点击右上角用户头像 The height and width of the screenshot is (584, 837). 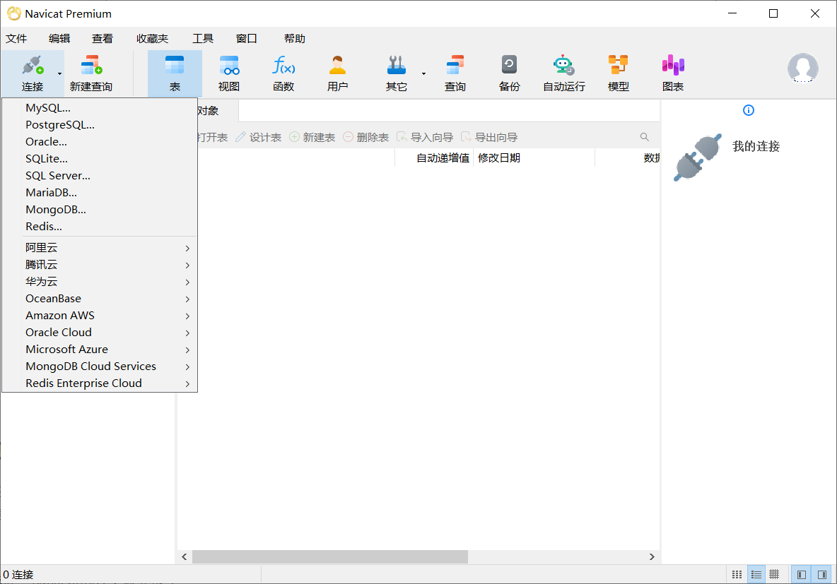point(803,68)
